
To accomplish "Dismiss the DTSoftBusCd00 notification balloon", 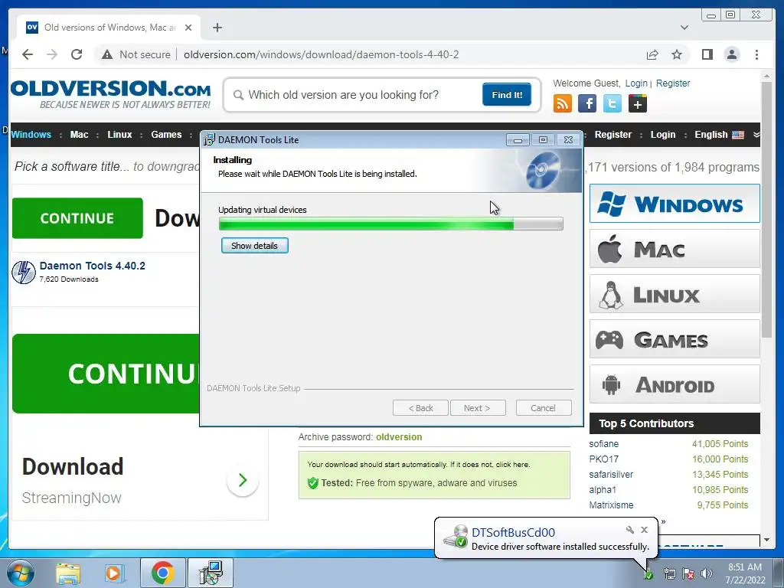I will pyautogui.click(x=645, y=530).
